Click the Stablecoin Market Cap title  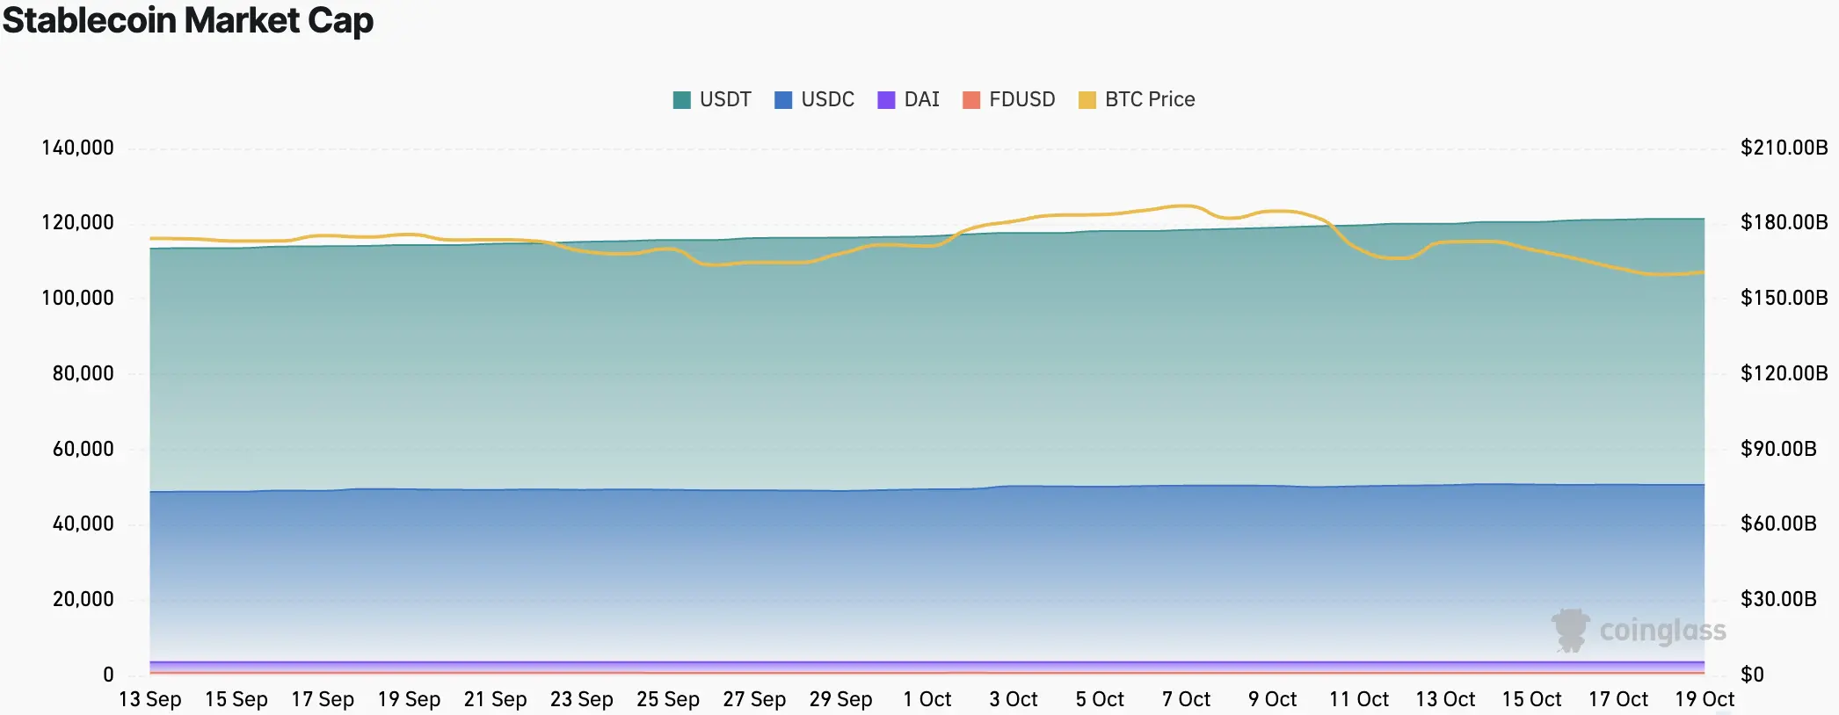point(188,20)
